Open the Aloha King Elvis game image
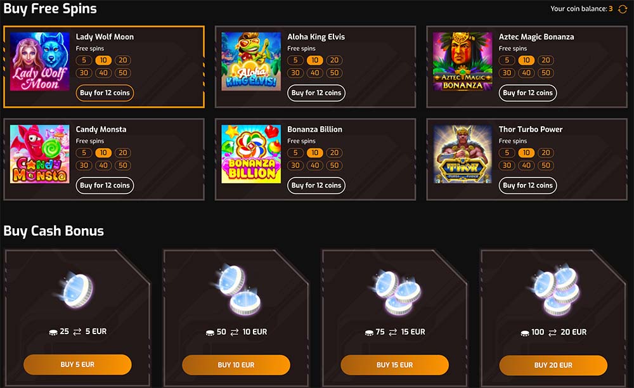634x388 pixels. pos(251,61)
